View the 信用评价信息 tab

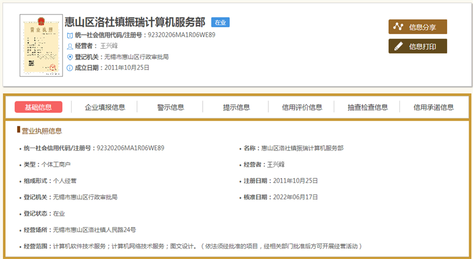[x=302, y=107]
